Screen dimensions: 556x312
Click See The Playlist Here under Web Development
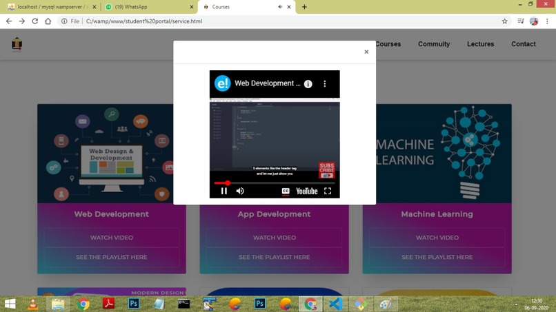[112, 257]
